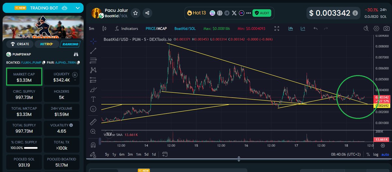Screen dimensions: 392x172
Task: Open chart settings hexagon icon
Action: (376, 29)
